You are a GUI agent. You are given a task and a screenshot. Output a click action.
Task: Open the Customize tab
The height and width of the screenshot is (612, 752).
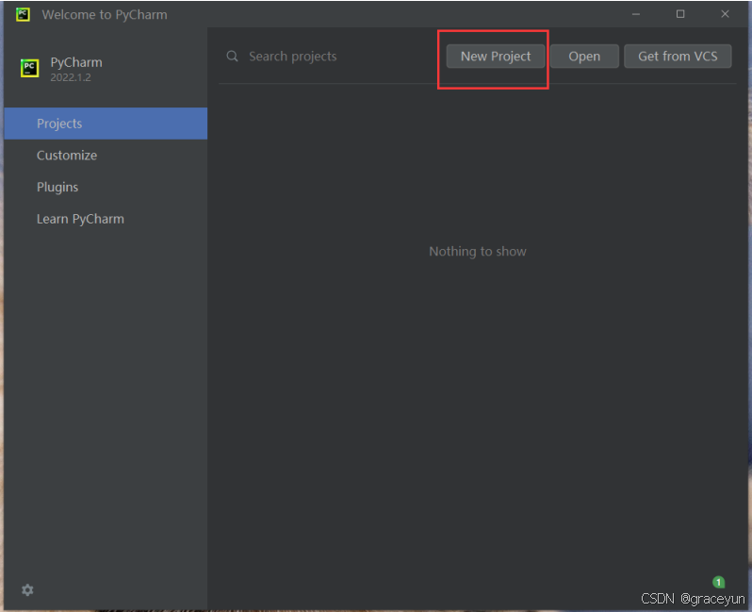pos(106,155)
